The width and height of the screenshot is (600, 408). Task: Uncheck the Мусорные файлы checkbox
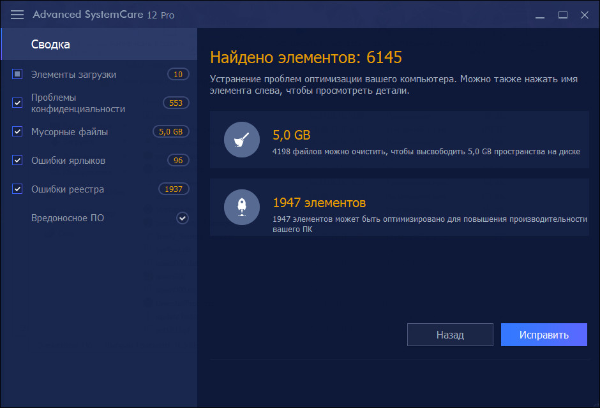pyautogui.click(x=17, y=132)
